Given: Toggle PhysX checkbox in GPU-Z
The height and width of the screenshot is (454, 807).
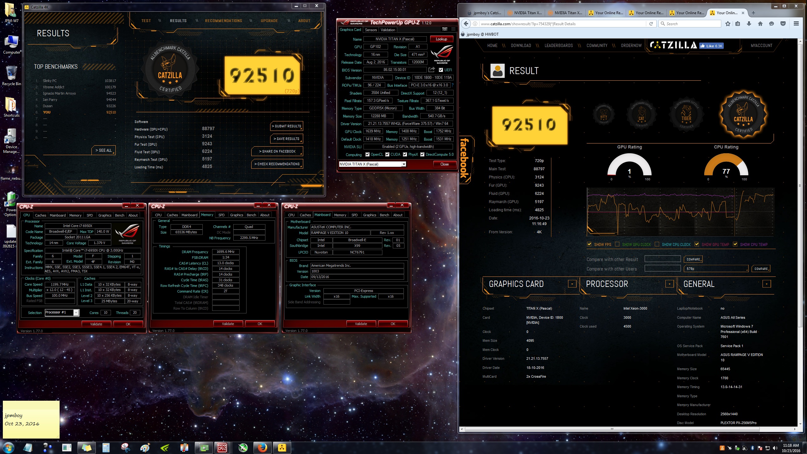Looking at the screenshot, I should [x=405, y=154].
